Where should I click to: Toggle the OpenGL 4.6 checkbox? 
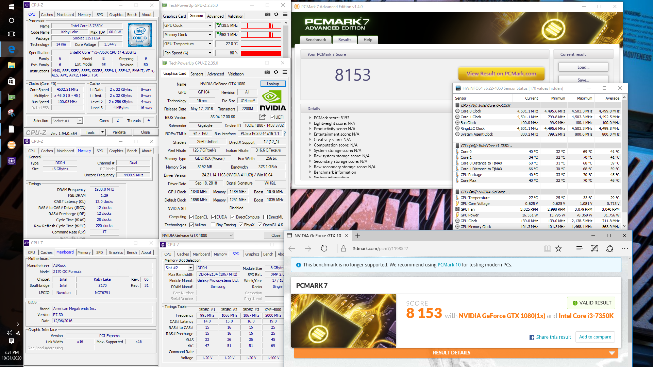coord(260,225)
